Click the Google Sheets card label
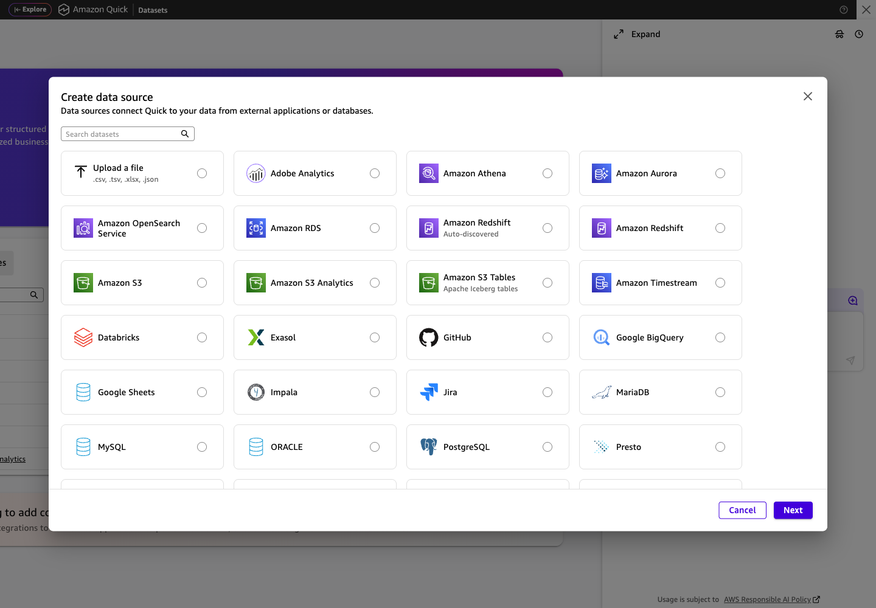Screen dimensions: 876x608 tap(127, 392)
